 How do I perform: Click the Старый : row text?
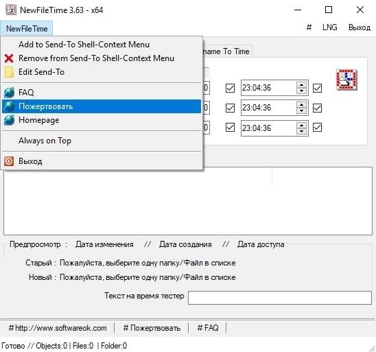pyautogui.click(x=130, y=263)
